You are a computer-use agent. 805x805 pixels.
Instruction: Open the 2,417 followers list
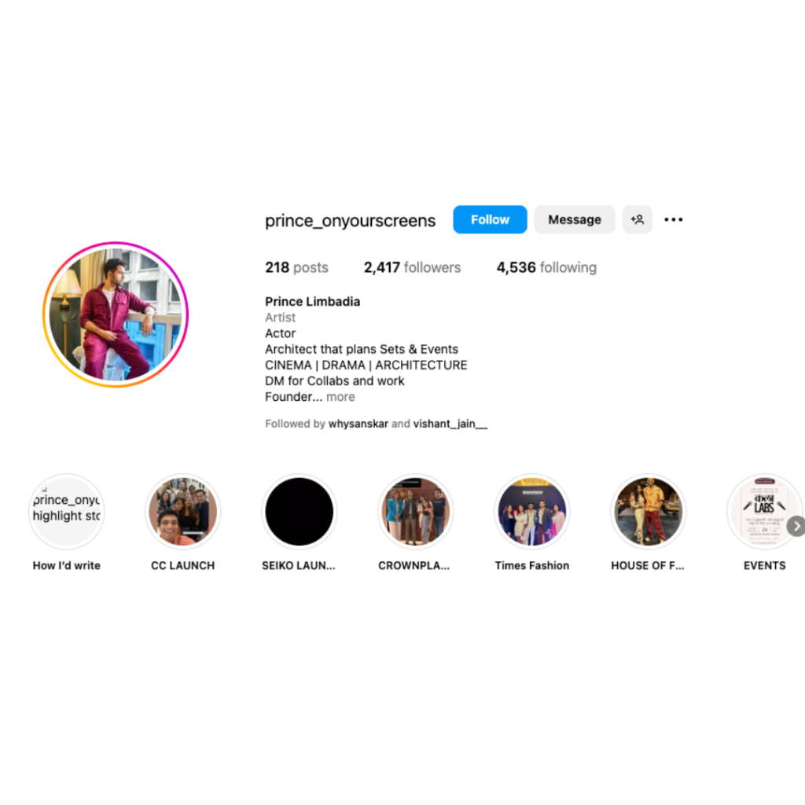click(412, 267)
